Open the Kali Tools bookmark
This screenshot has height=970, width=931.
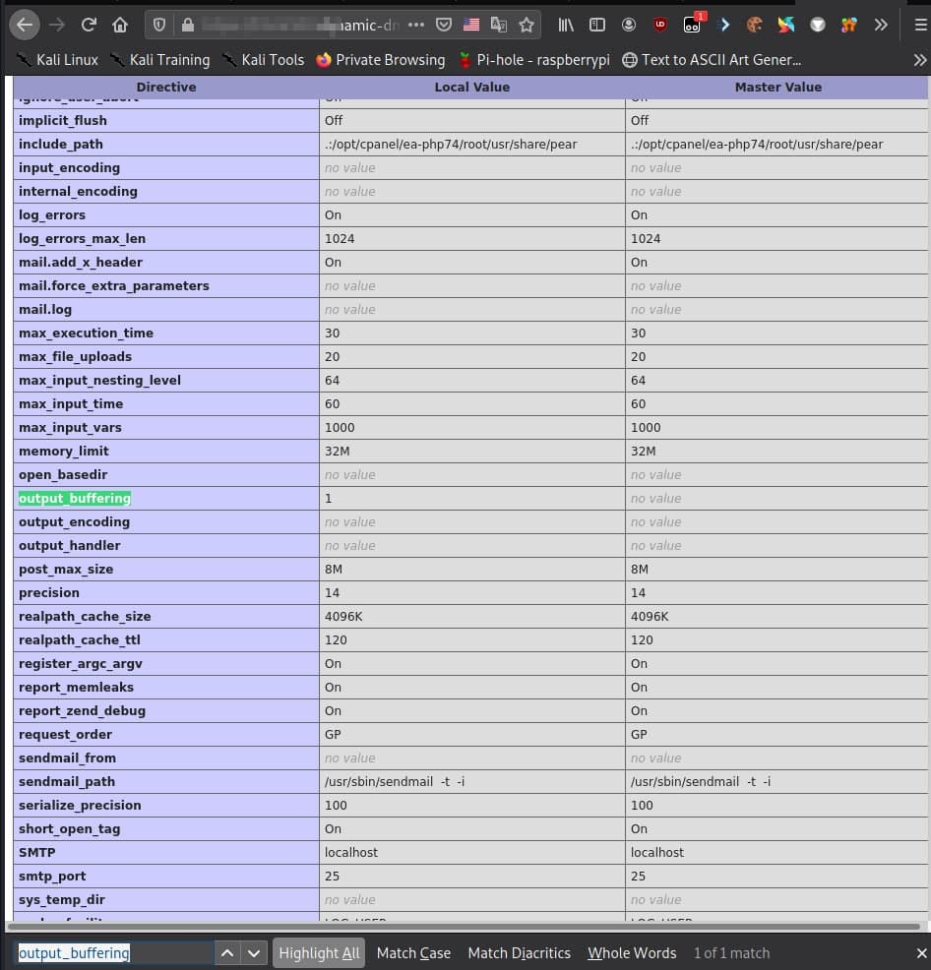point(263,60)
